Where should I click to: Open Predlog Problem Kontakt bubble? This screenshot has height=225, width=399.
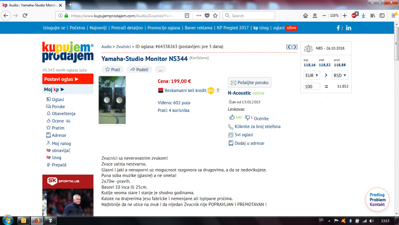(377, 199)
